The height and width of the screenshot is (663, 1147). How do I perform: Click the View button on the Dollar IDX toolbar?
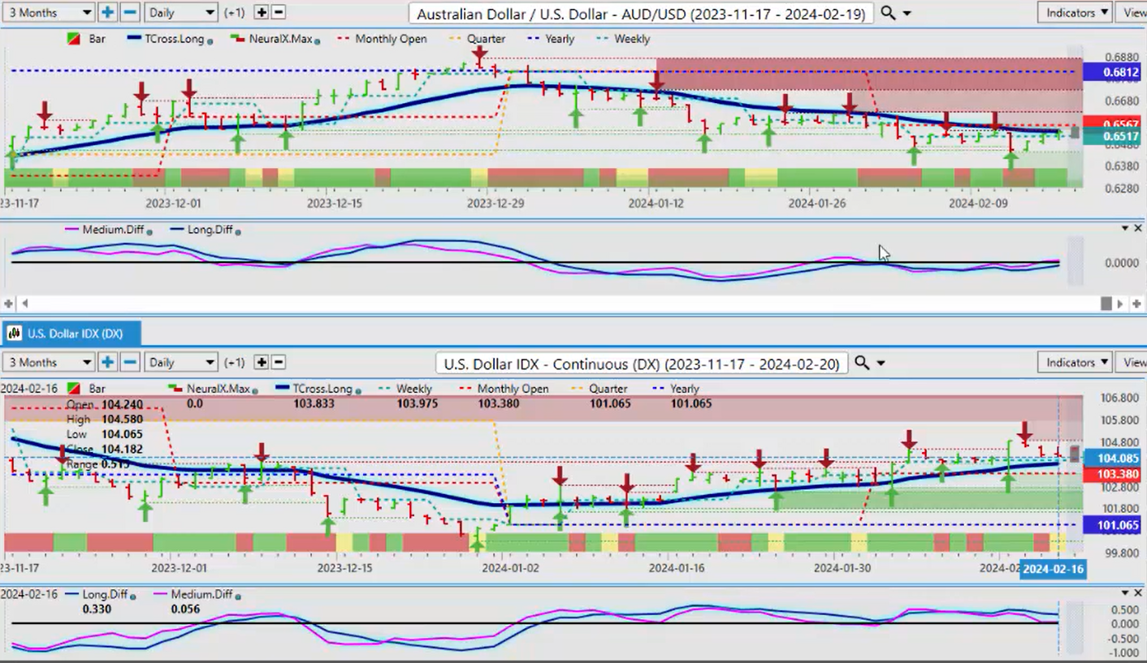1133,362
